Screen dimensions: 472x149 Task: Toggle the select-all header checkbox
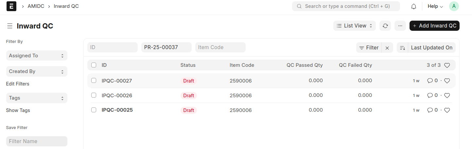point(94,65)
